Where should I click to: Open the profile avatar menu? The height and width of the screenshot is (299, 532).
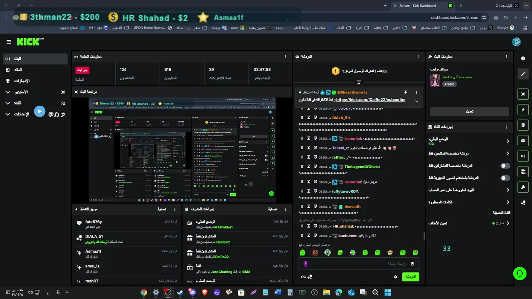(516, 42)
